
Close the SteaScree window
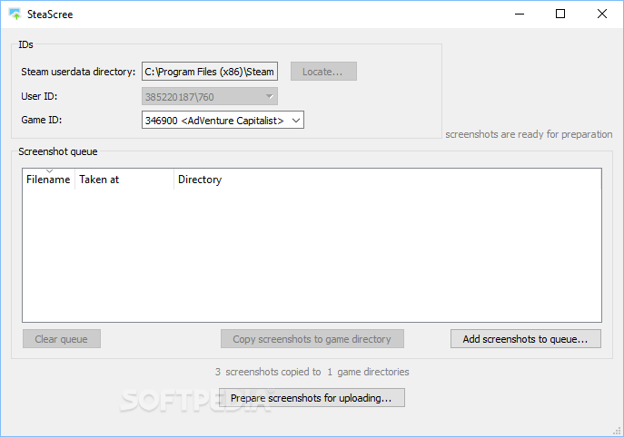602,14
